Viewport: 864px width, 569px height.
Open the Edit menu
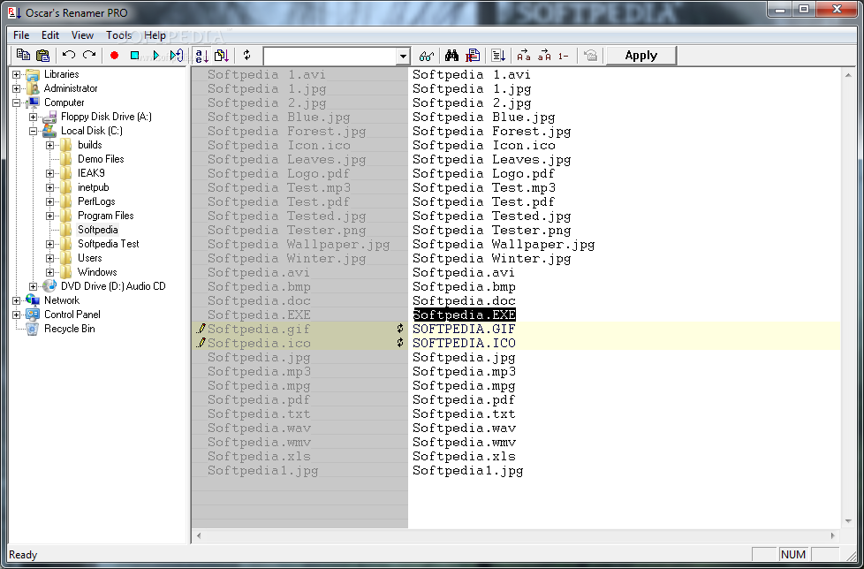tap(50, 35)
